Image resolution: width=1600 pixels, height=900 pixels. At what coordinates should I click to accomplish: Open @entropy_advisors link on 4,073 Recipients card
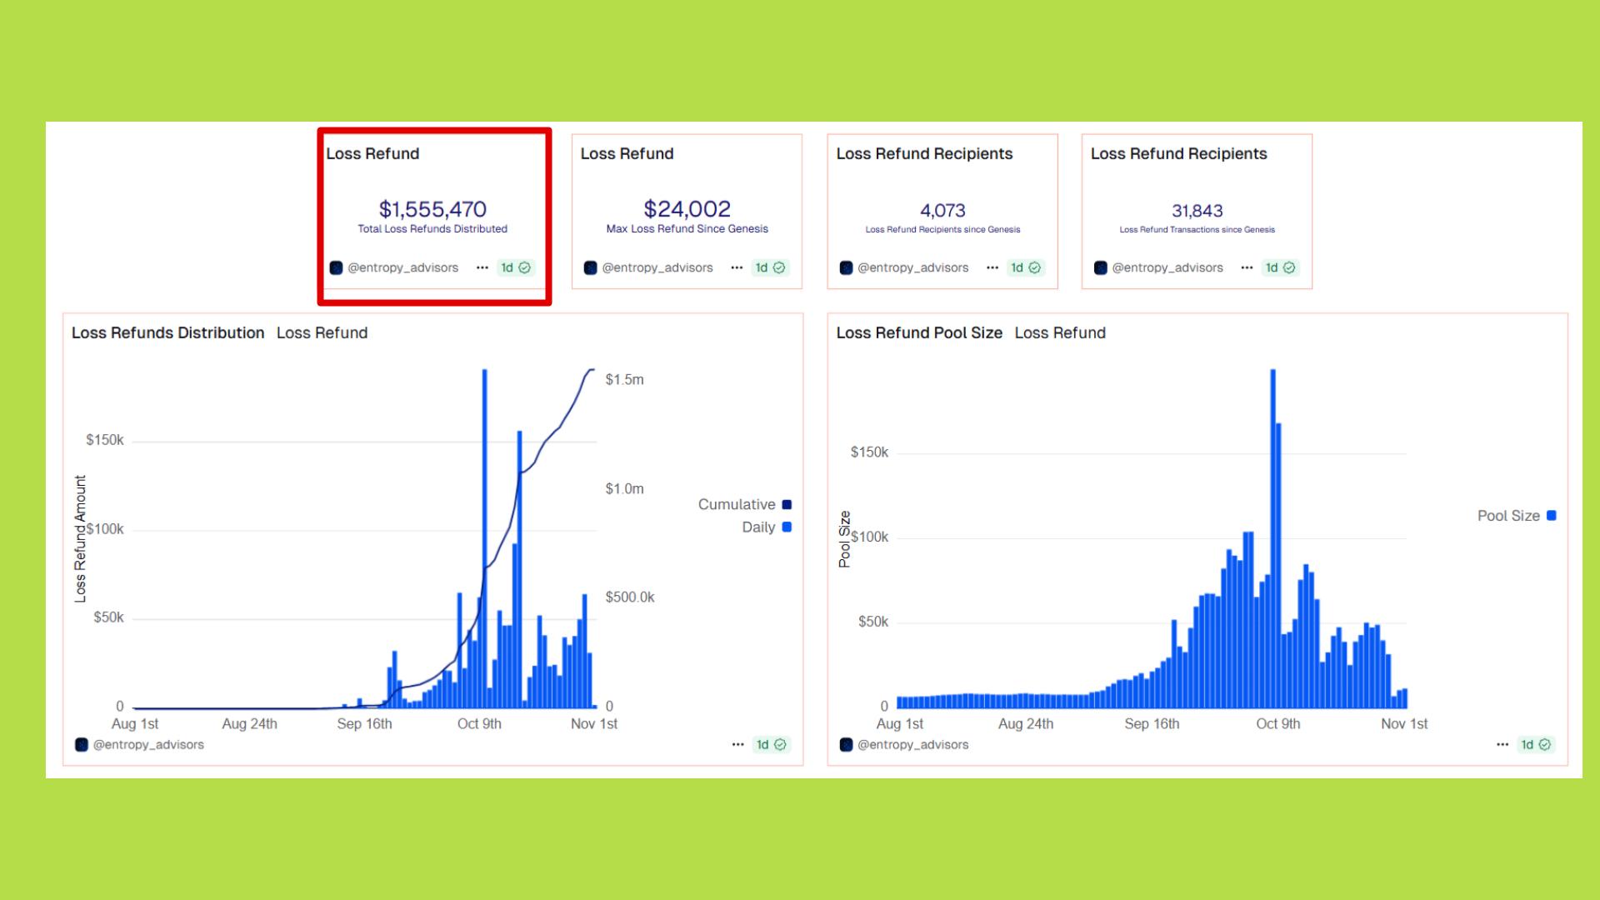[912, 267]
